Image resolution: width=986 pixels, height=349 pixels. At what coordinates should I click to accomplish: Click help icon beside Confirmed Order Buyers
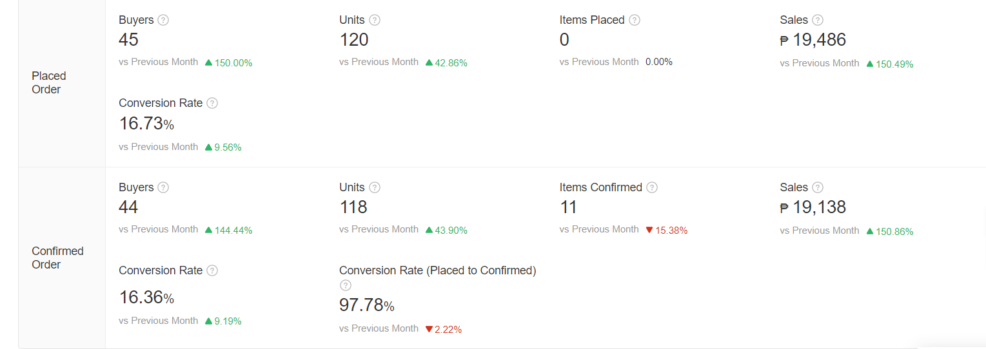(x=163, y=187)
